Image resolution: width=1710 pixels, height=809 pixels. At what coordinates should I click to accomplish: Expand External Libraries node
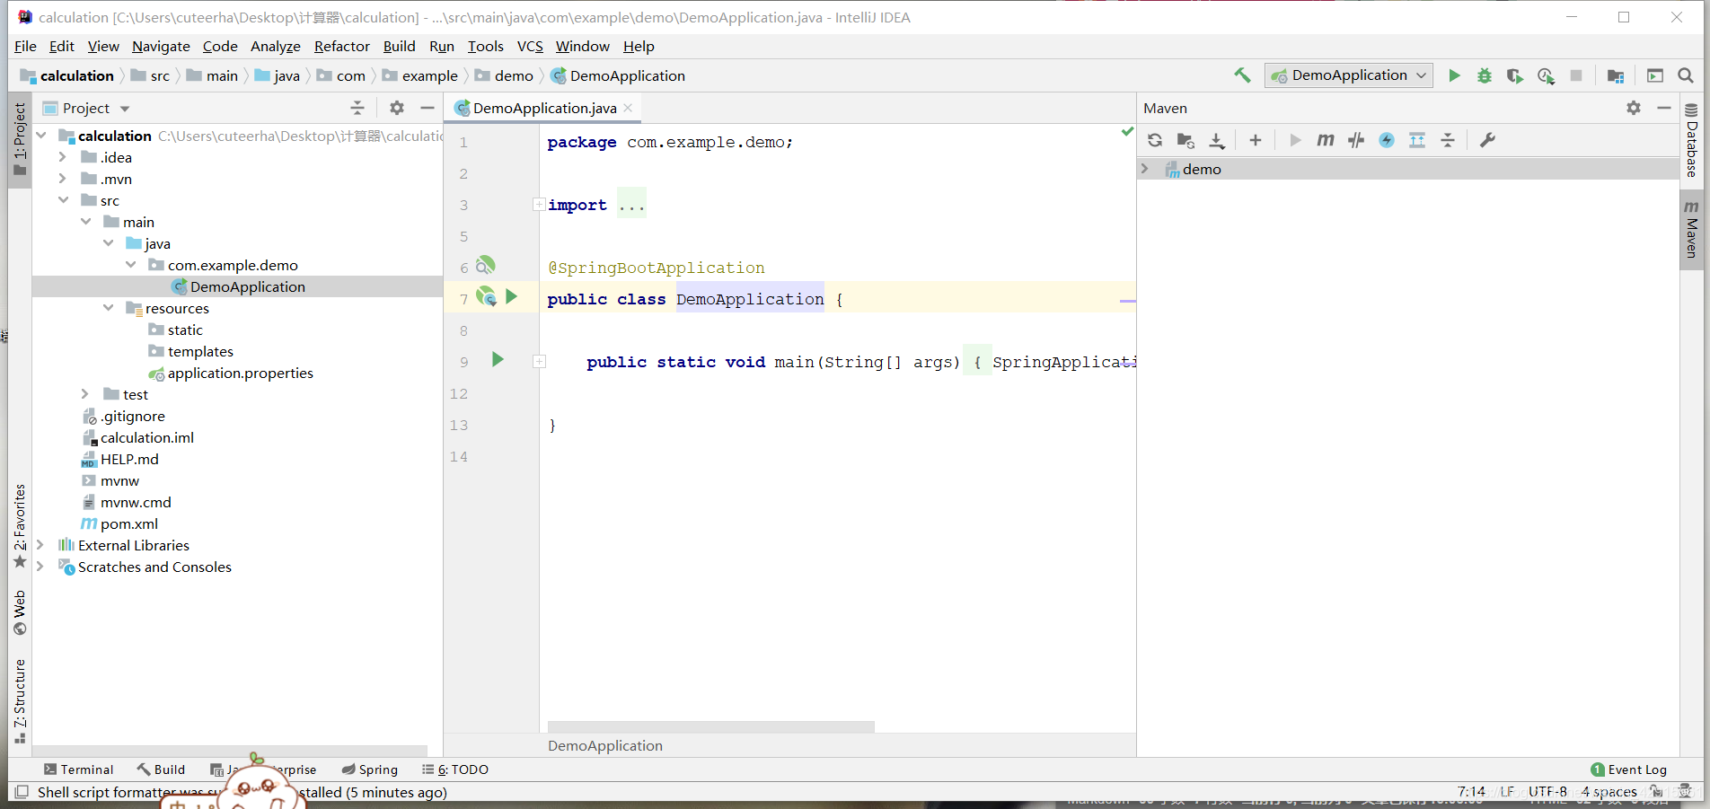coord(40,545)
